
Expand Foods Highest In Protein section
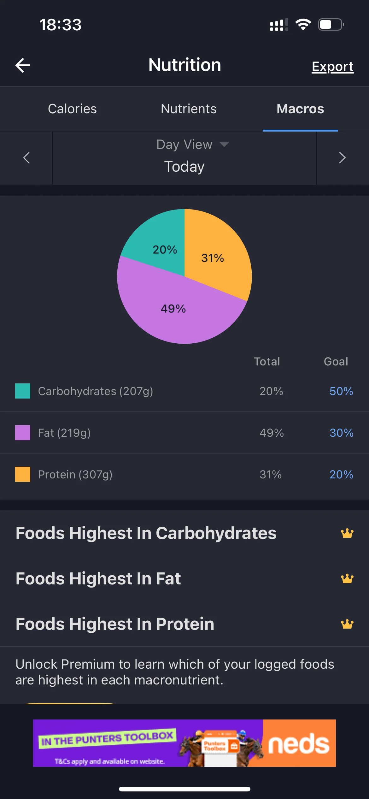pyautogui.click(x=184, y=624)
